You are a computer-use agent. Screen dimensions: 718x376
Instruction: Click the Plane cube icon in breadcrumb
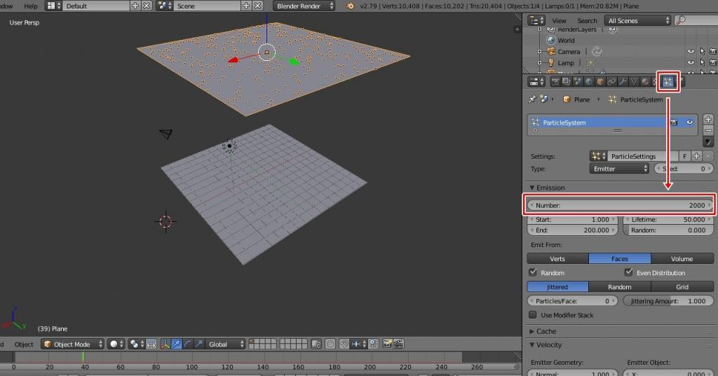point(567,99)
